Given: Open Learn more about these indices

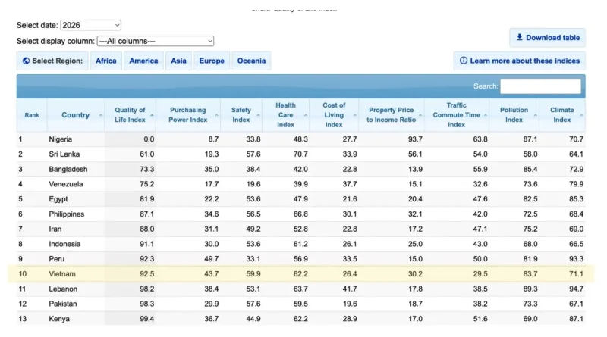Looking at the screenshot, I should click(x=520, y=61).
